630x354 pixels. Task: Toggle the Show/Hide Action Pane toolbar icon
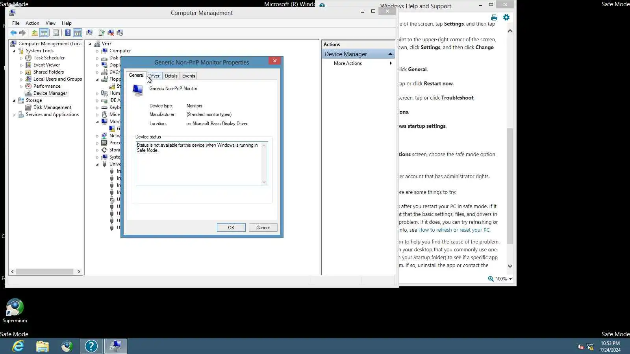tap(78, 33)
